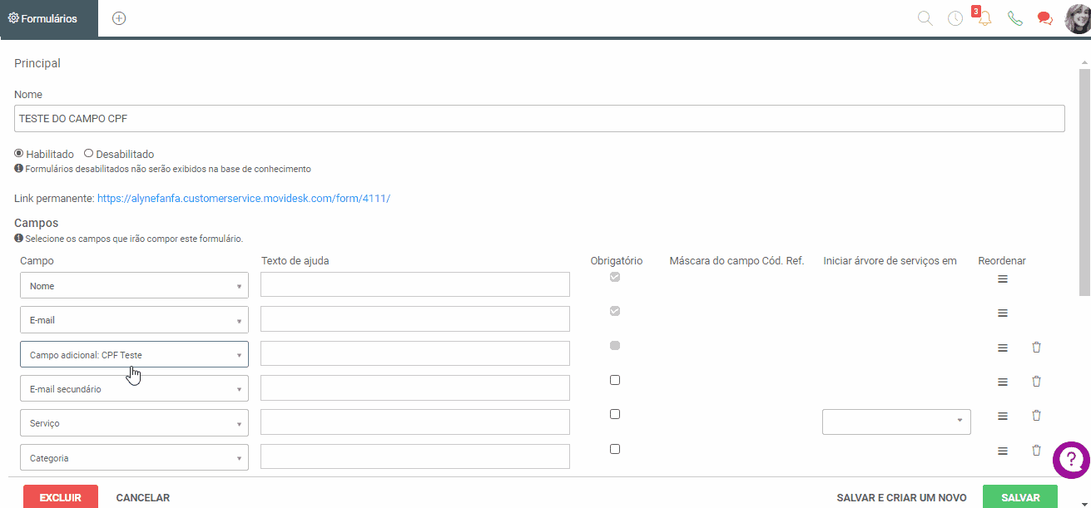Viewport: 1091px width, 508px height.
Task: Delete the Serviço field row
Action: click(1036, 416)
